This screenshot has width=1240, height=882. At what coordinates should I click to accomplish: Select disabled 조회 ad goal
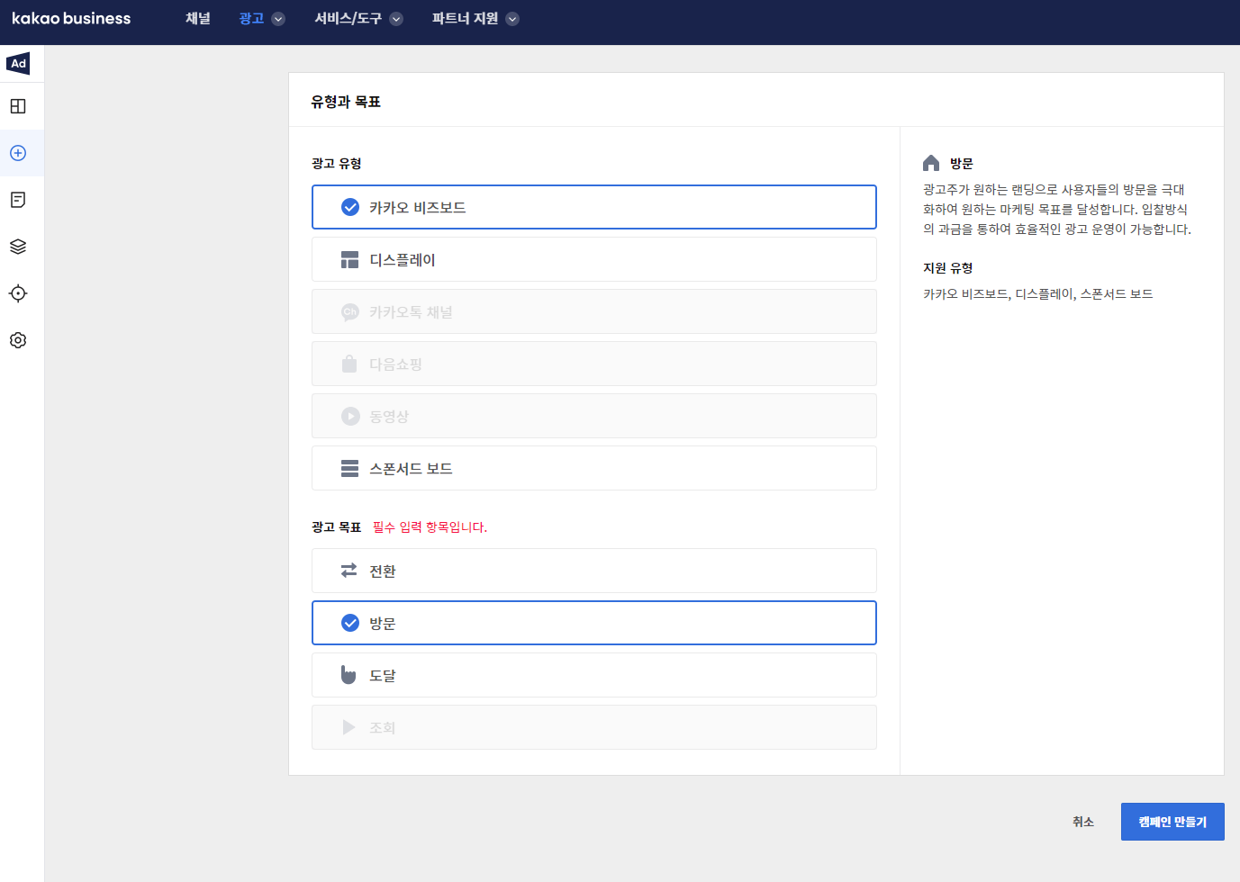(594, 727)
